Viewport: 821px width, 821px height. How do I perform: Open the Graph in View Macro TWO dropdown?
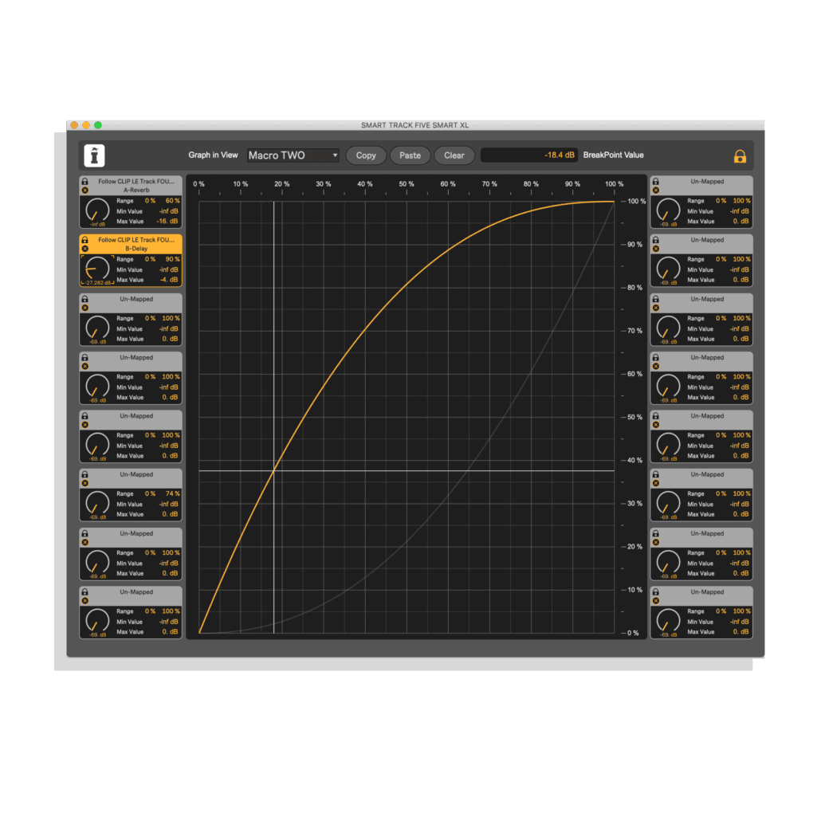pyautogui.click(x=293, y=155)
